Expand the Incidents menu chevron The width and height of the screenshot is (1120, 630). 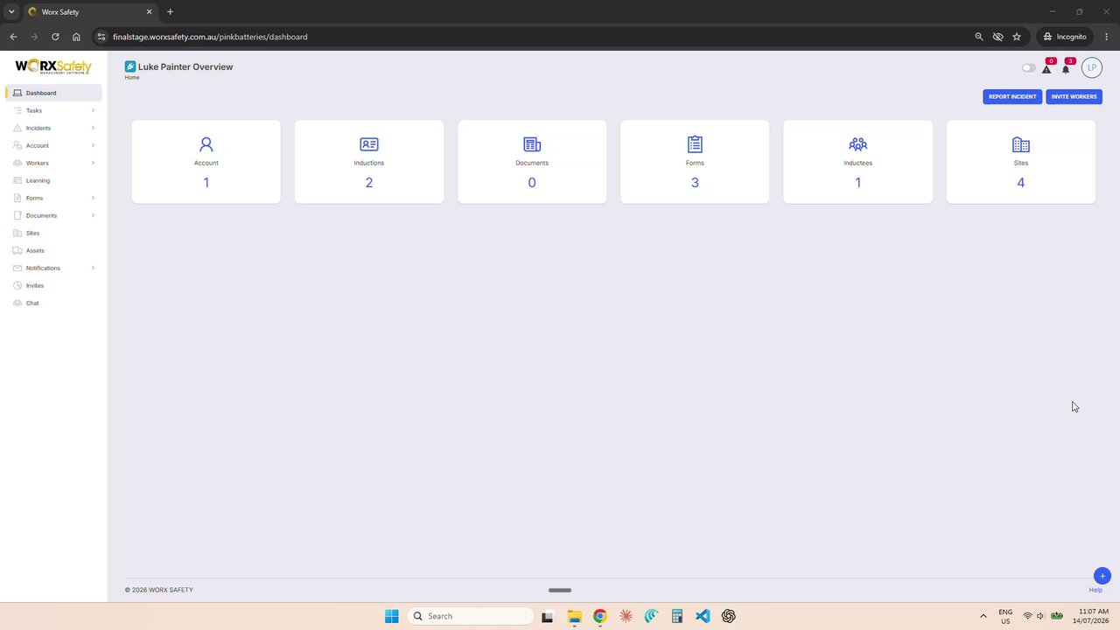(93, 128)
